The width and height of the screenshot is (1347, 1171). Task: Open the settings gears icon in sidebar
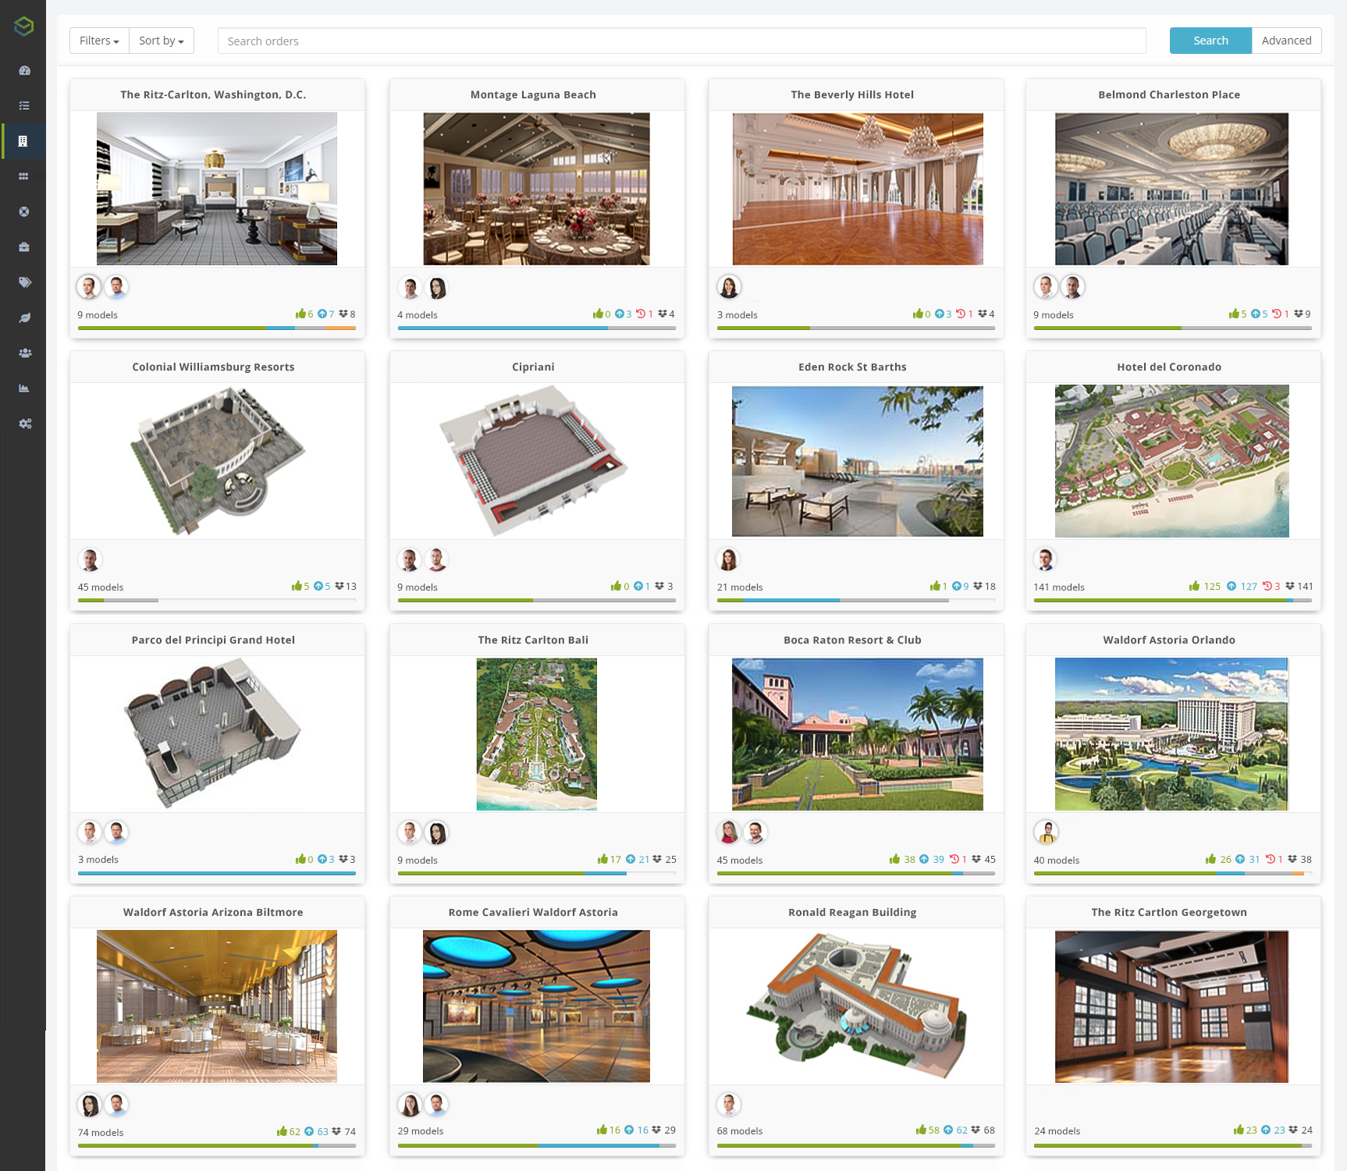25,424
